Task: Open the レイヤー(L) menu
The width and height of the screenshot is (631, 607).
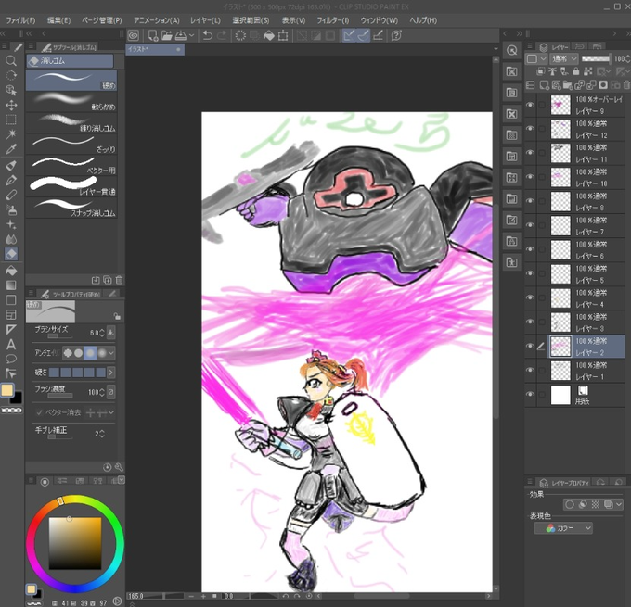Action: (x=205, y=20)
